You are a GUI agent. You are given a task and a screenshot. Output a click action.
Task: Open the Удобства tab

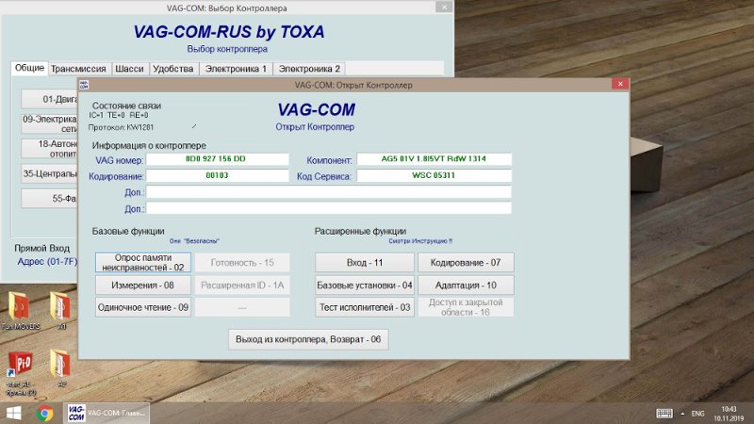tap(173, 69)
